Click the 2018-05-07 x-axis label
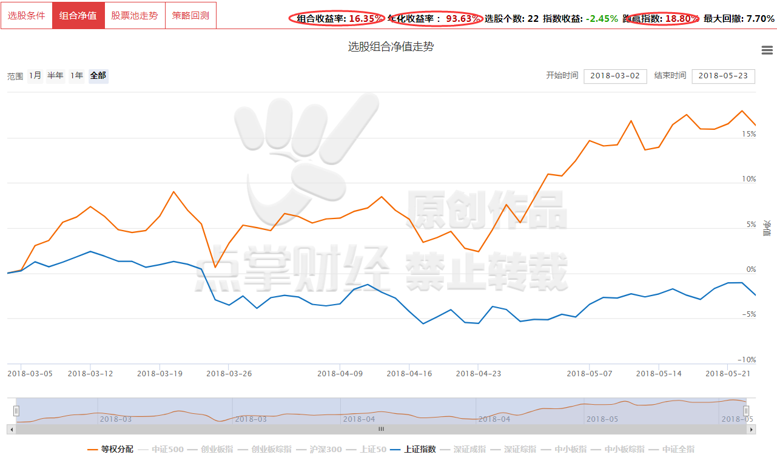This screenshot has width=777, height=460. [589, 373]
